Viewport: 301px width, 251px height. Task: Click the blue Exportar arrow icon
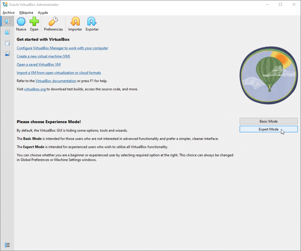92,22
